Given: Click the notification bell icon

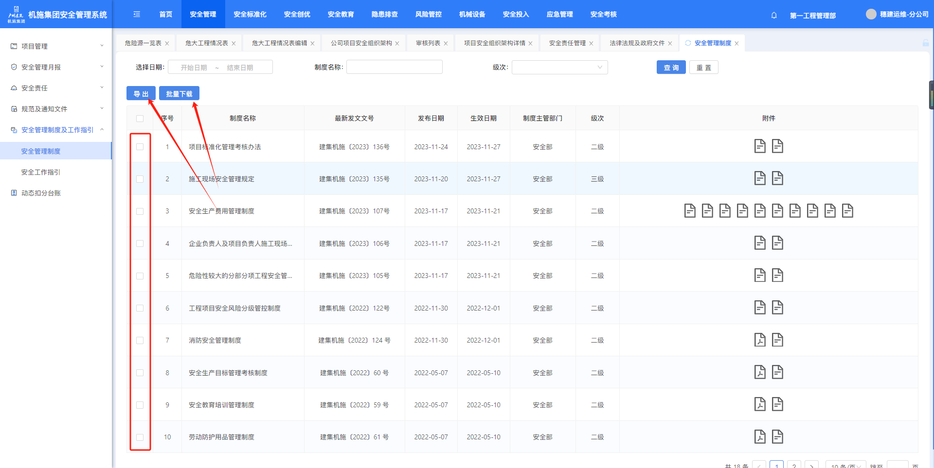Looking at the screenshot, I should click(x=774, y=15).
